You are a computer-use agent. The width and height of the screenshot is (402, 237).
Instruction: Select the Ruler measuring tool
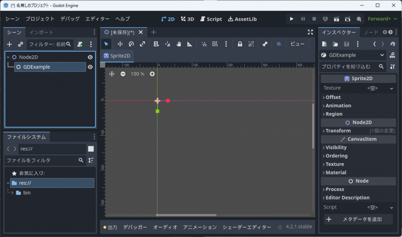tap(190, 44)
